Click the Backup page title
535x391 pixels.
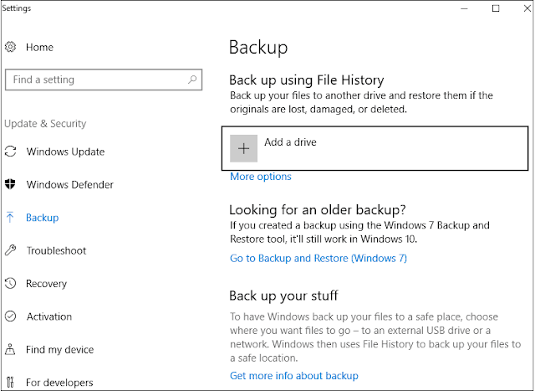click(258, 48)
